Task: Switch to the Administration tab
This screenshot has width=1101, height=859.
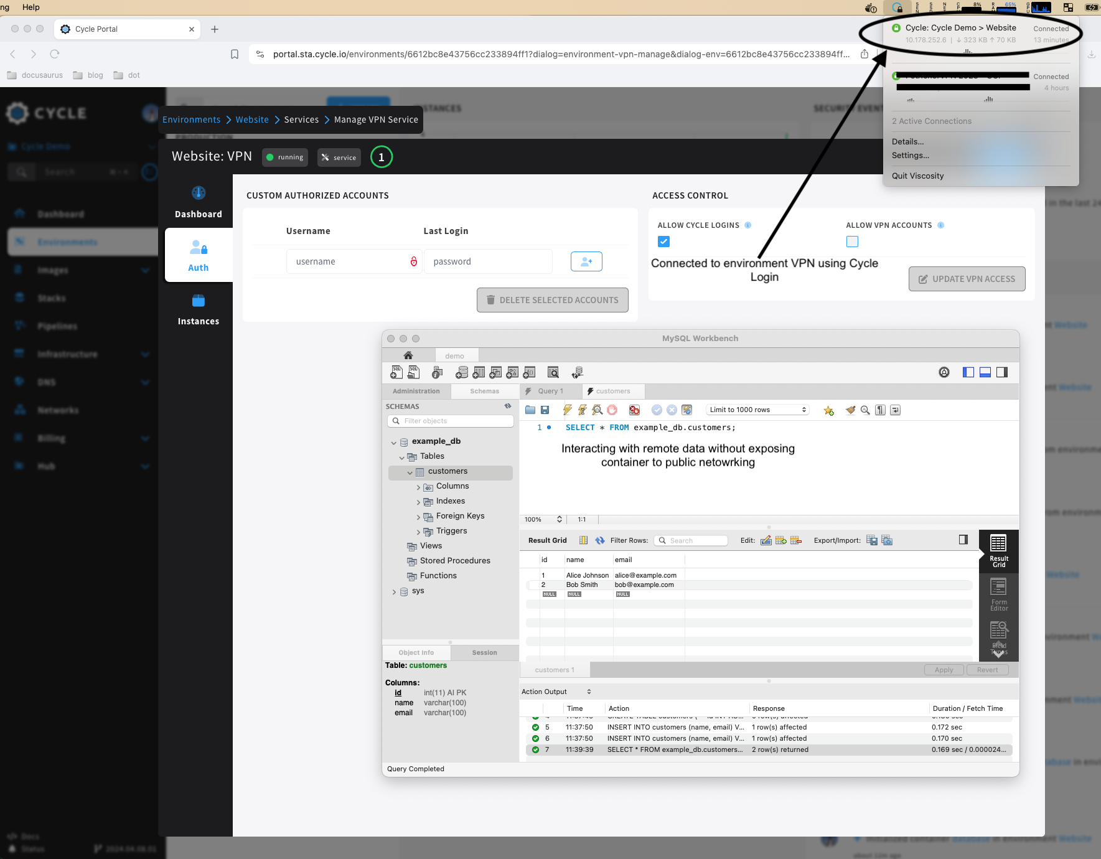Action: [416, 391]
